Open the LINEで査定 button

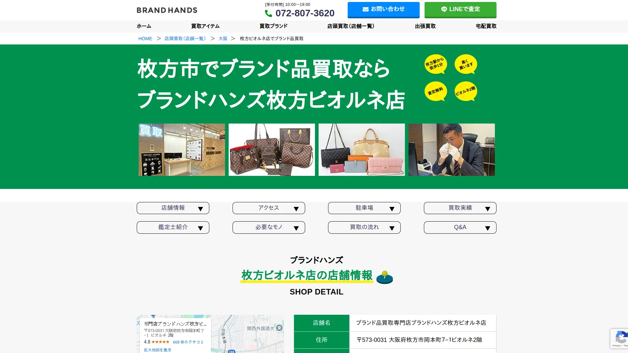pos(460,9)
